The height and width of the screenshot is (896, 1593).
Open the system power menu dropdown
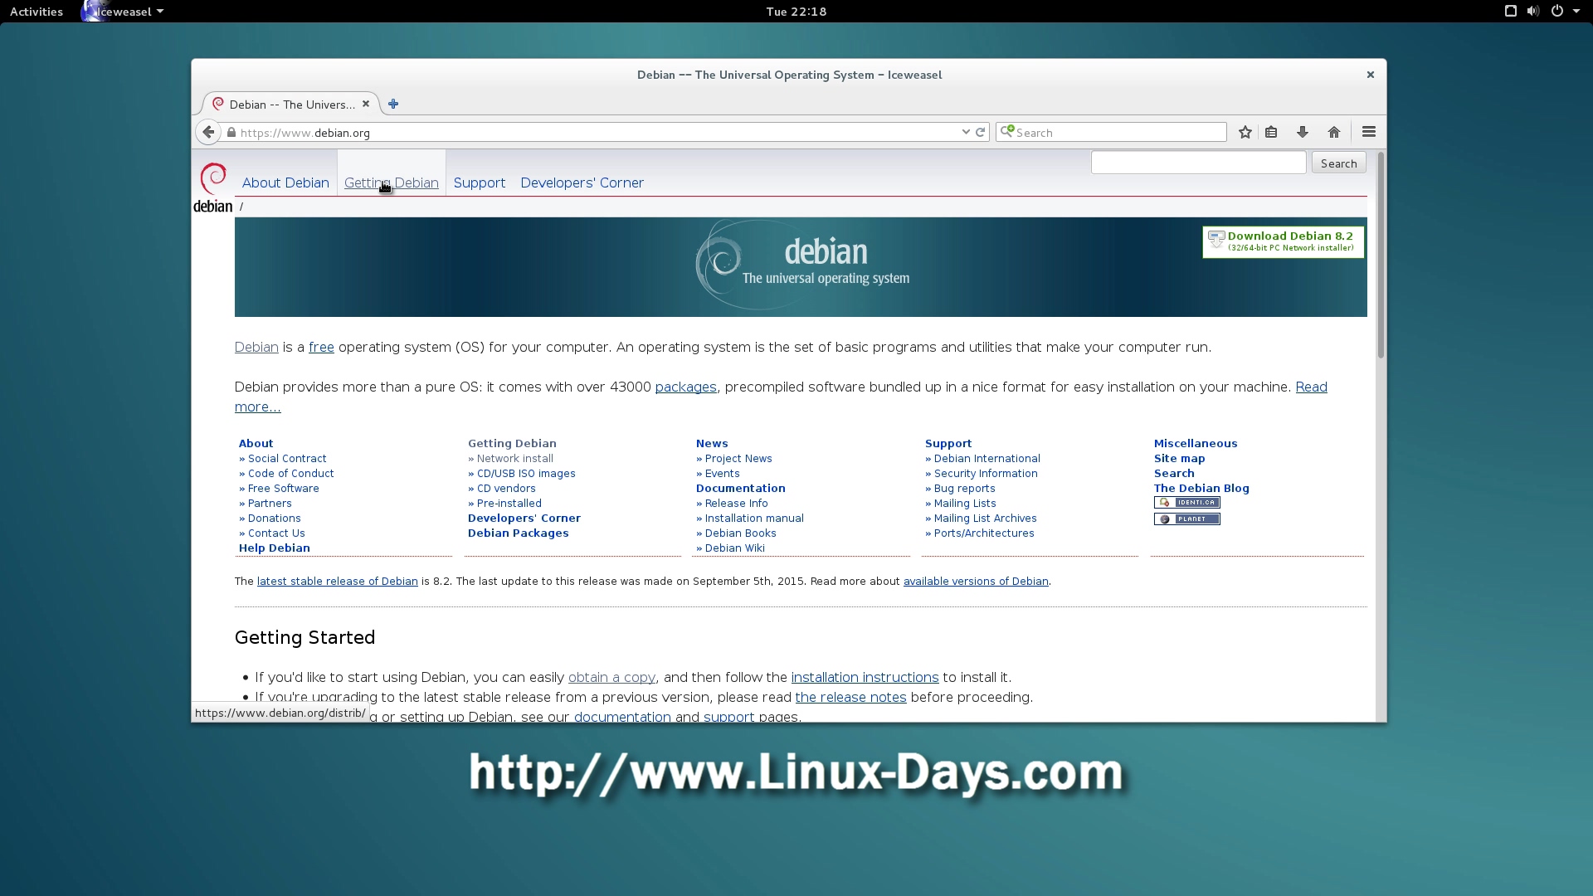(1575, 12)
